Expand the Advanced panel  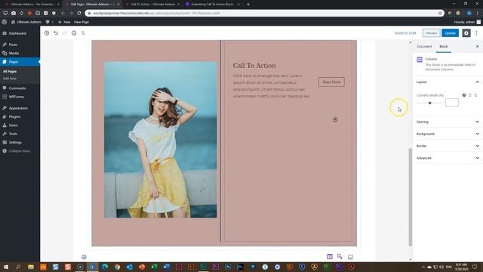(x=448, y=158)
